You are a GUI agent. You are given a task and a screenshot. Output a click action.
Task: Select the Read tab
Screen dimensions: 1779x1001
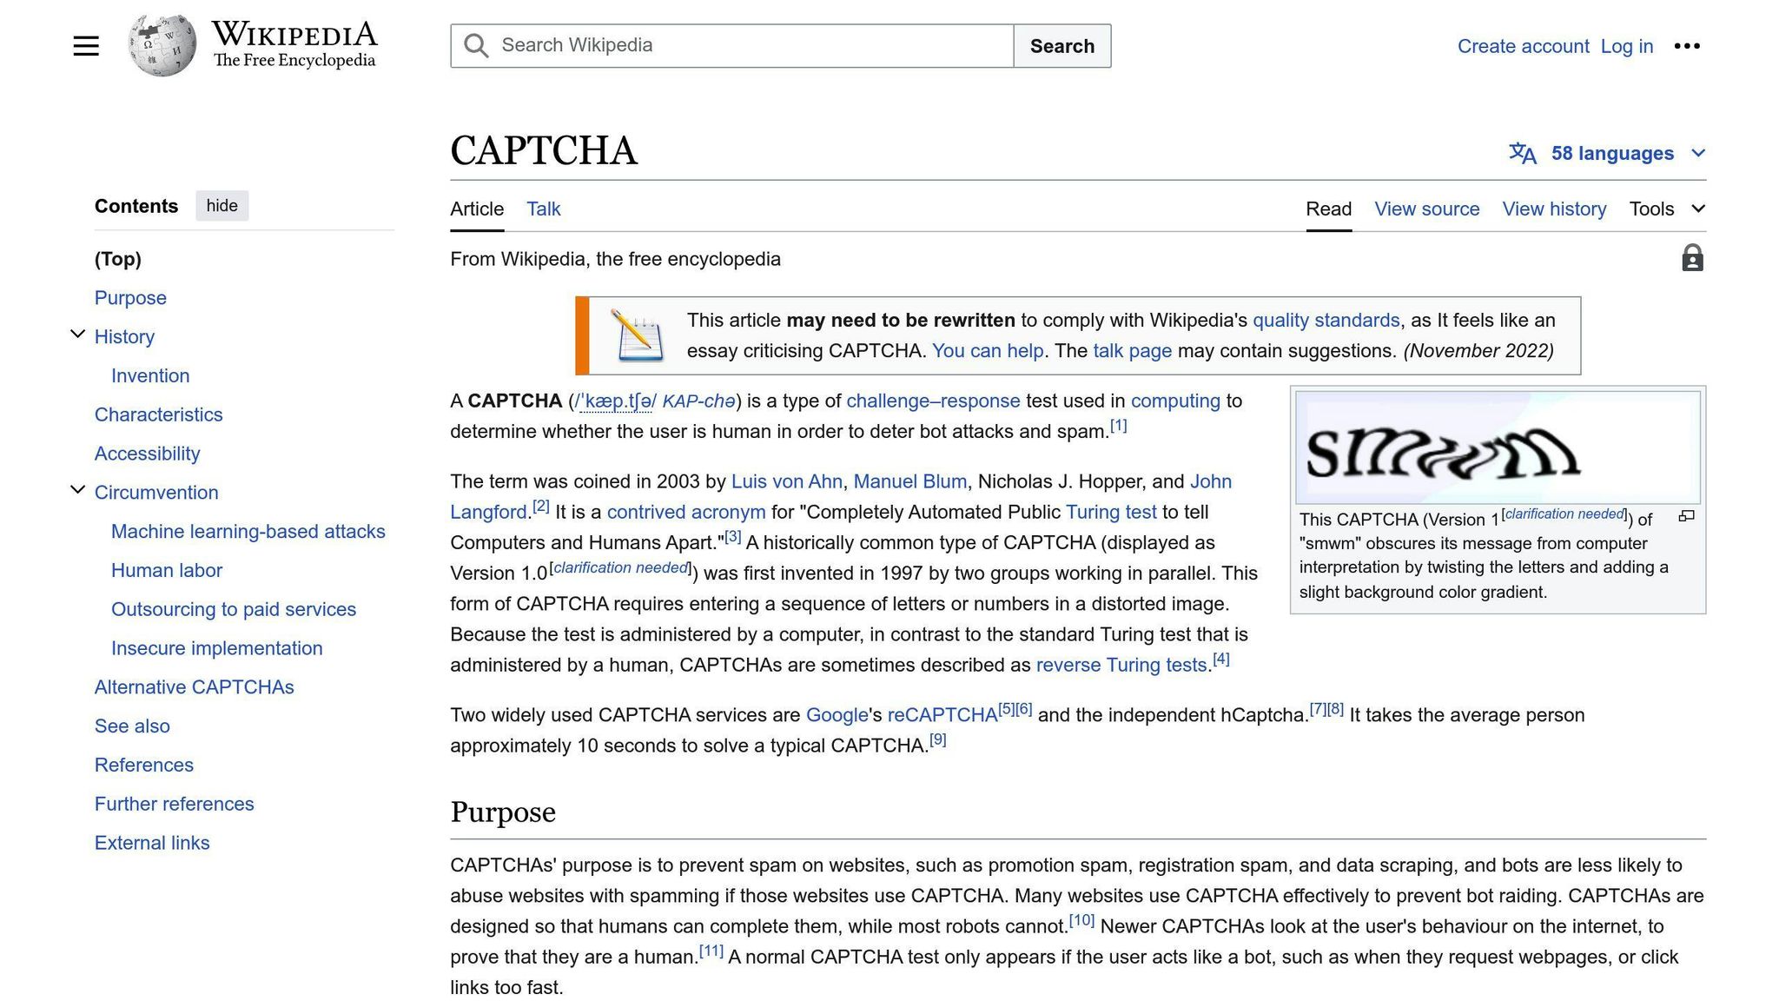pyautogui.click(x=1328, y=209)
